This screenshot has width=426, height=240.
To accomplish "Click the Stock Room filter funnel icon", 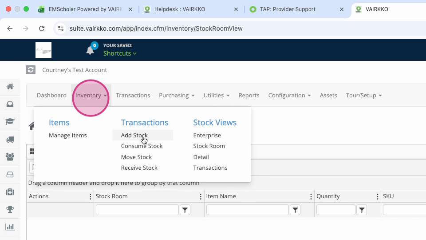I will pos(185,210).
